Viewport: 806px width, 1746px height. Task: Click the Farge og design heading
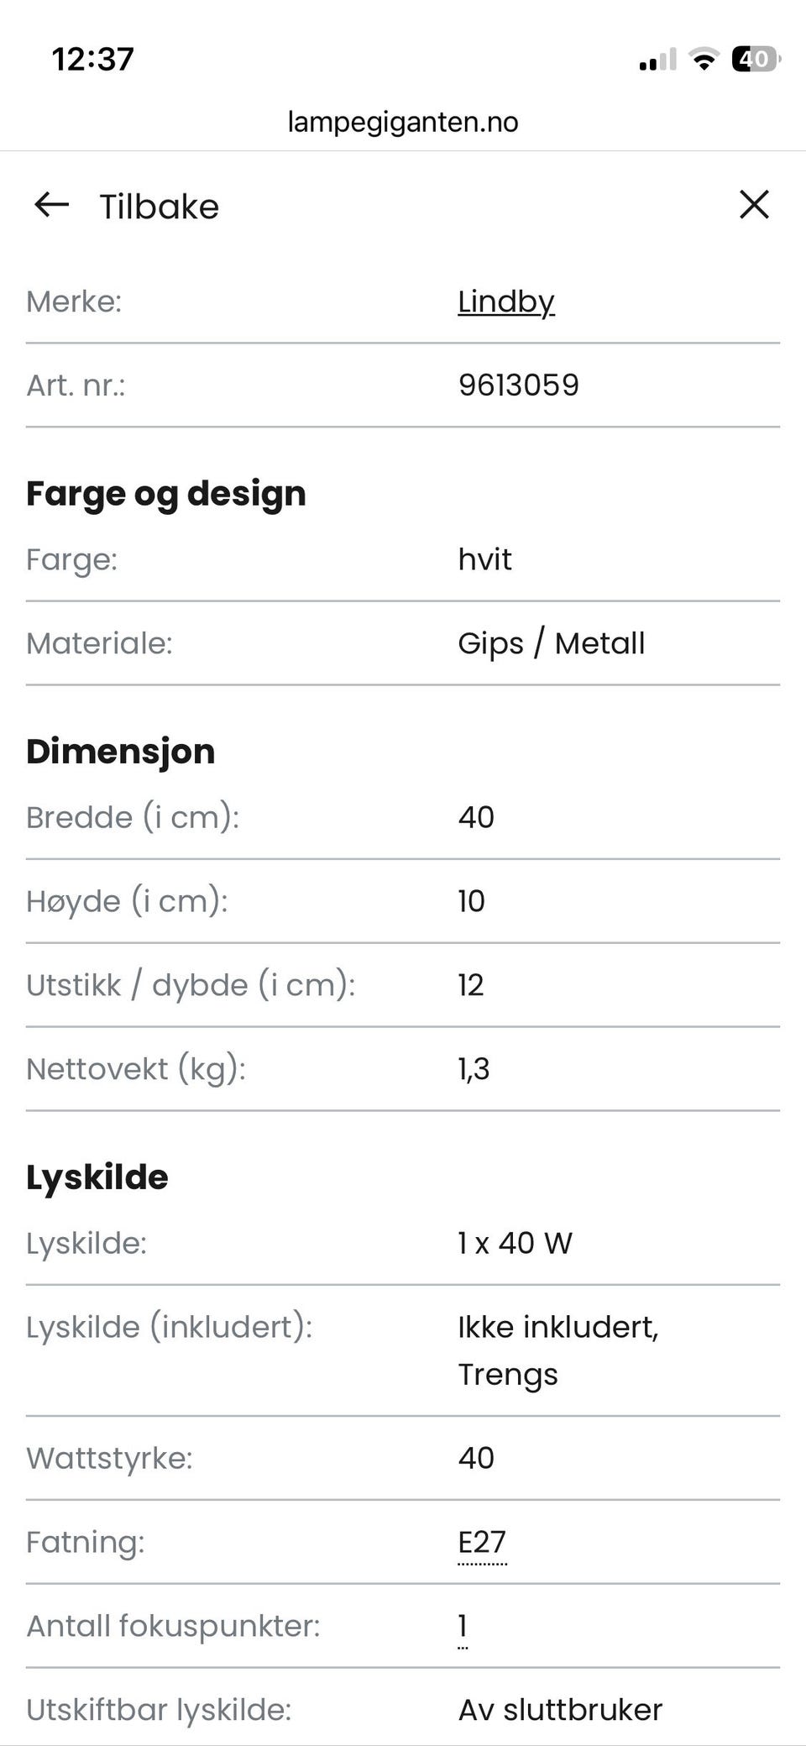[x=165, y=493]
